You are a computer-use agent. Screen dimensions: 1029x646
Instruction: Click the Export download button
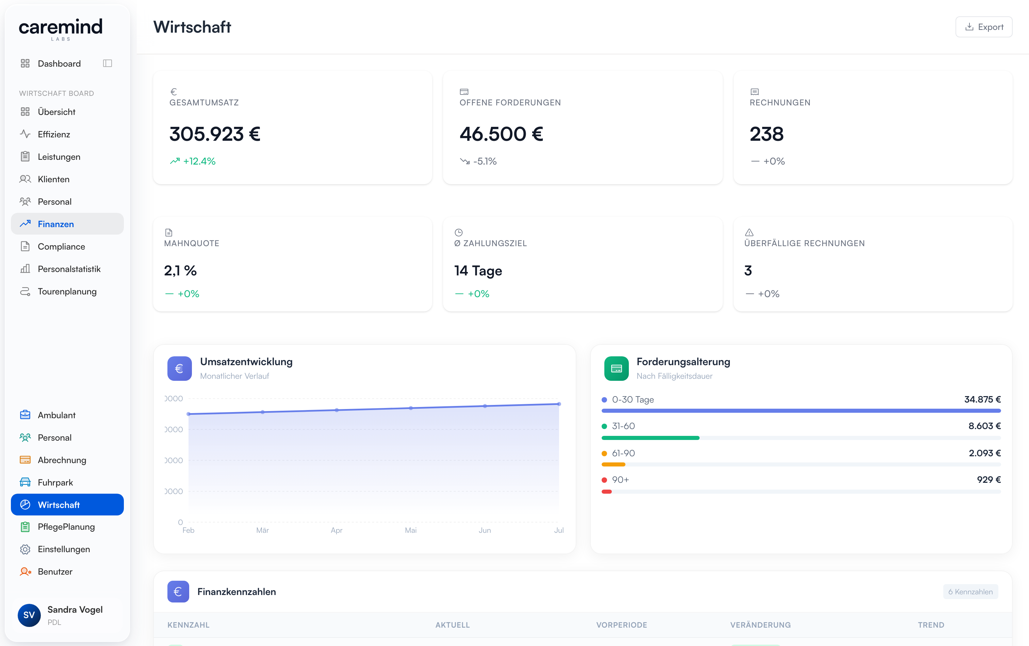[x=984, y=27]
